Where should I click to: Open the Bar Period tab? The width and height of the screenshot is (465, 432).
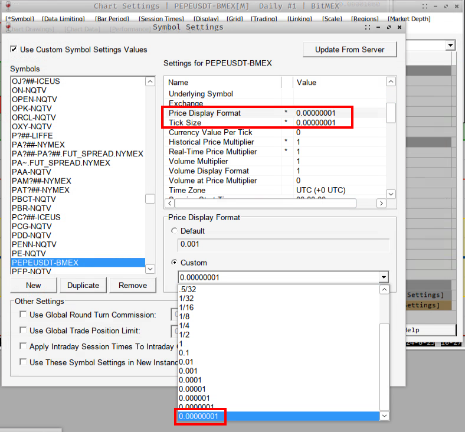[112, 19]
